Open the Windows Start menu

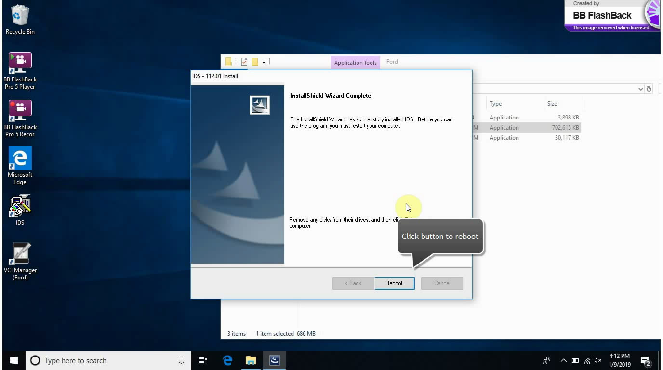coord(13,360)
